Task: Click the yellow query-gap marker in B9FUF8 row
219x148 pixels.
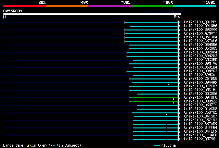Action: [173, 99]
